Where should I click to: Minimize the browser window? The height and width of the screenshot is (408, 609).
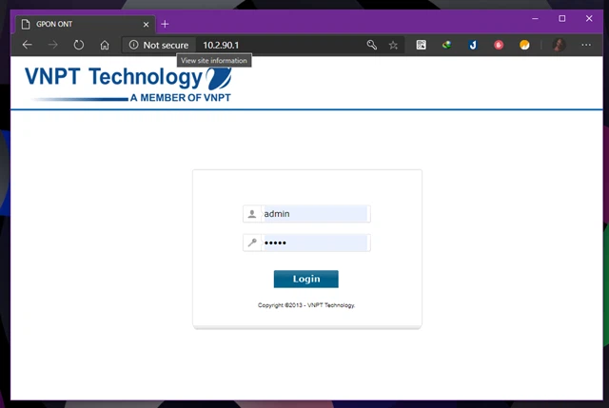pyautogui.click(x=535, y=19)
